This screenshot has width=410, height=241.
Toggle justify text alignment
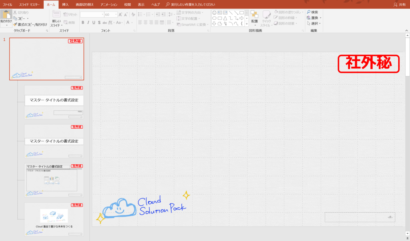click(x=157, y=22)
